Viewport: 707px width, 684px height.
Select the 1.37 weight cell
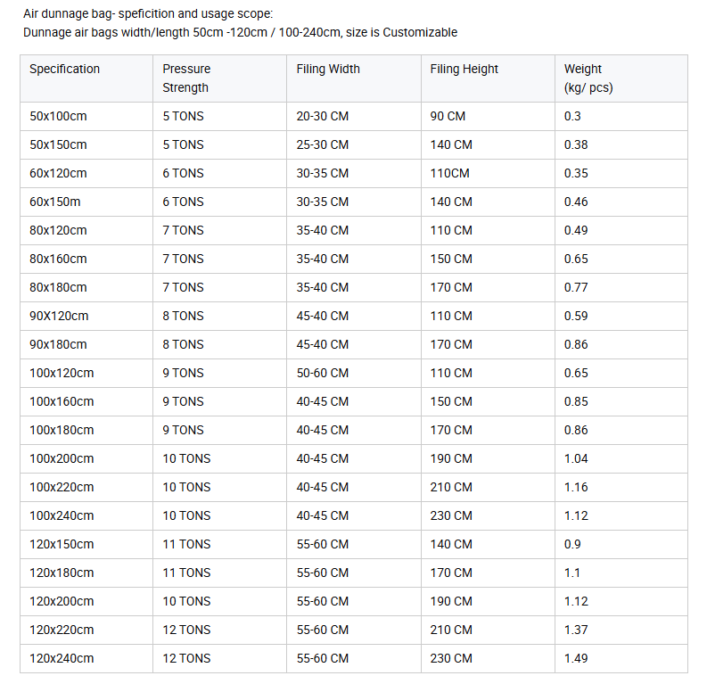pos(621,630)
